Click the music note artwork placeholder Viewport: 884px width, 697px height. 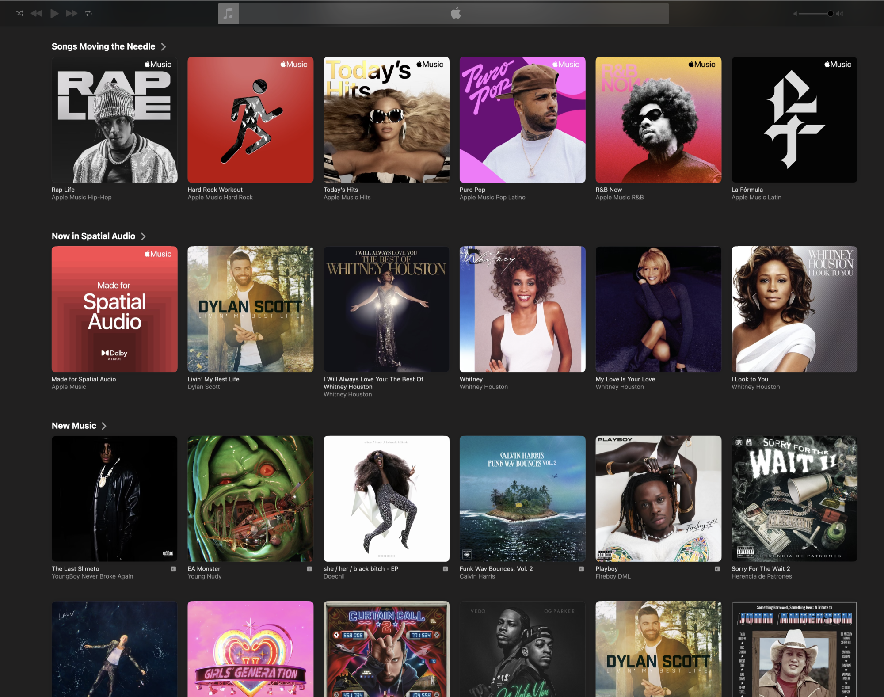point(229,14)
